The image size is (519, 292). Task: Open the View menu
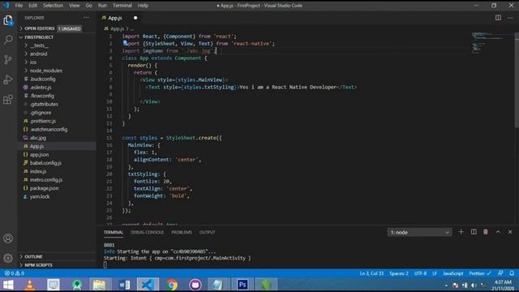[74, 6]
